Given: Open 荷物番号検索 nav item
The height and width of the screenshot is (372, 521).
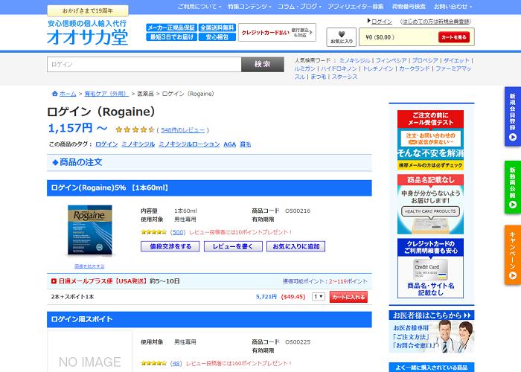Looking at the screenshot, I should [x=409, y=6].
